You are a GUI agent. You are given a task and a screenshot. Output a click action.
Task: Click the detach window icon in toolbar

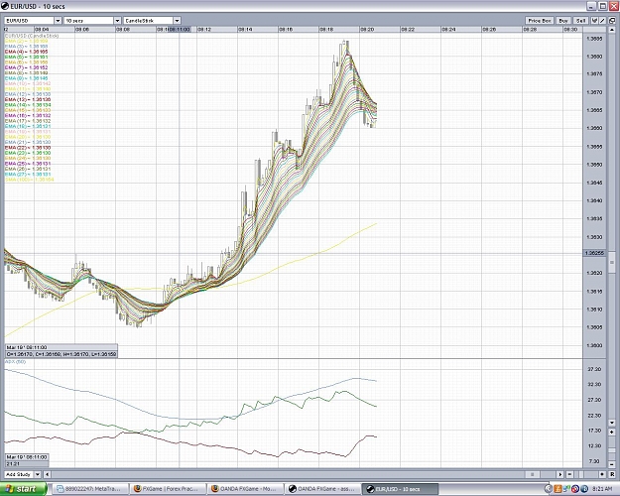(x=612, y=21)
